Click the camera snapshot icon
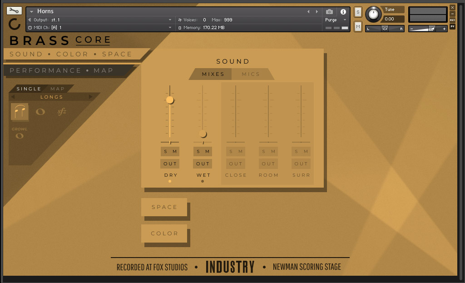Viewport: 465px width, 283px height. pyautogui.click(x=329, y=13)
